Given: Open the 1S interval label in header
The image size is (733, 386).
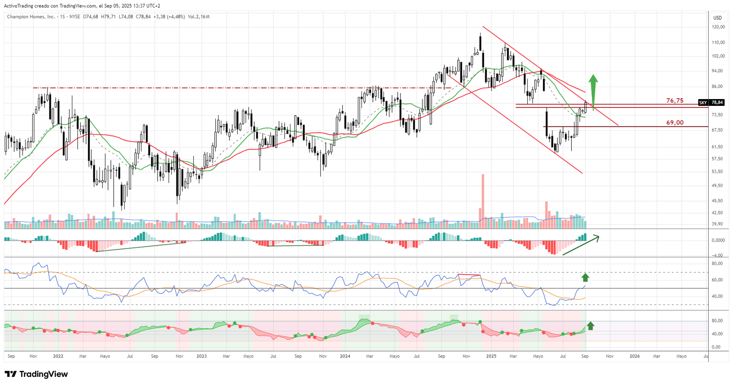Looking at the screenshot, I should pyautogui.click(x=62, y=17).
